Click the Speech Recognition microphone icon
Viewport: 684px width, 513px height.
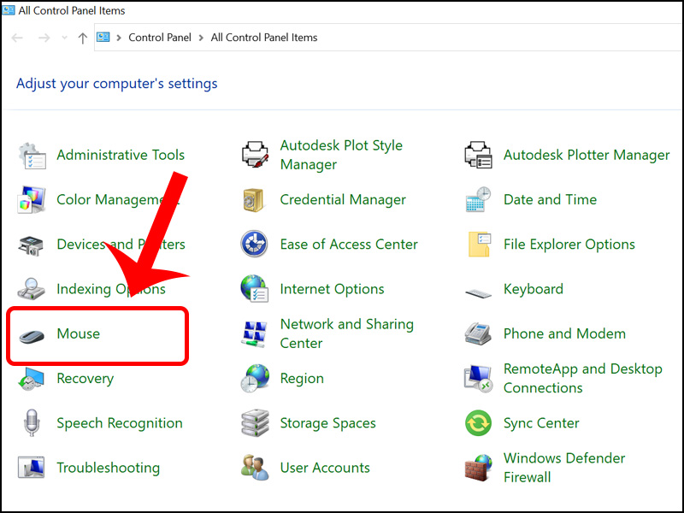[32, 423]
